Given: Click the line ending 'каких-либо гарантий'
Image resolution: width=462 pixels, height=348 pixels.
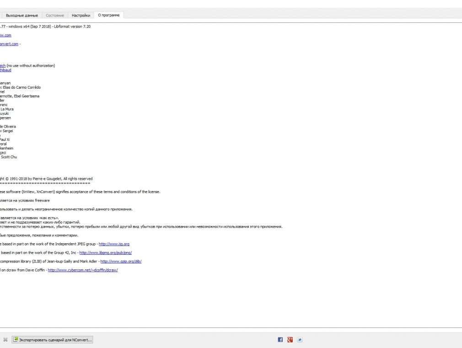Looking at the screenshot, I should tap(40, 222).
